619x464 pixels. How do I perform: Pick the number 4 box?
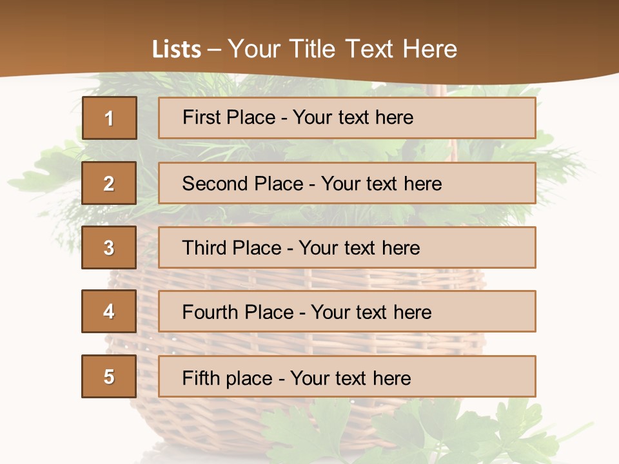pyautogui.click(x=109, y=311)
